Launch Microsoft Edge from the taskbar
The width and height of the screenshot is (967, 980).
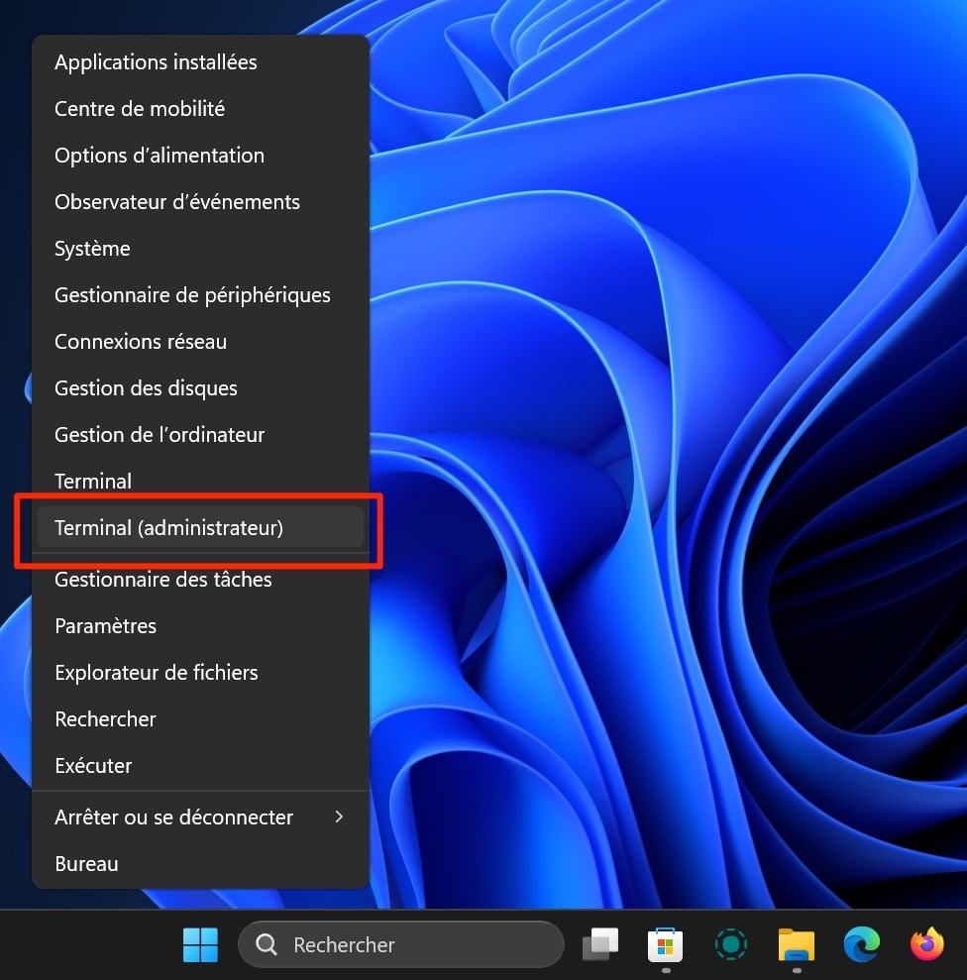click(x=861, y=943)
